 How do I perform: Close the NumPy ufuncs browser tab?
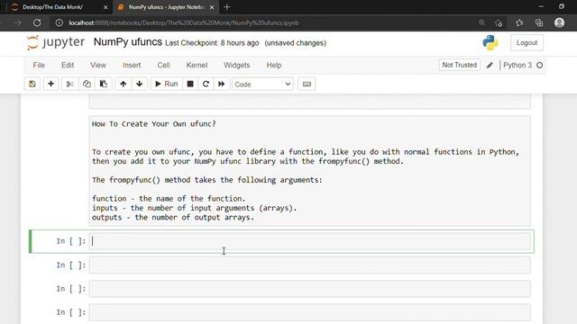pyautogui.click(x=212, y=7)
